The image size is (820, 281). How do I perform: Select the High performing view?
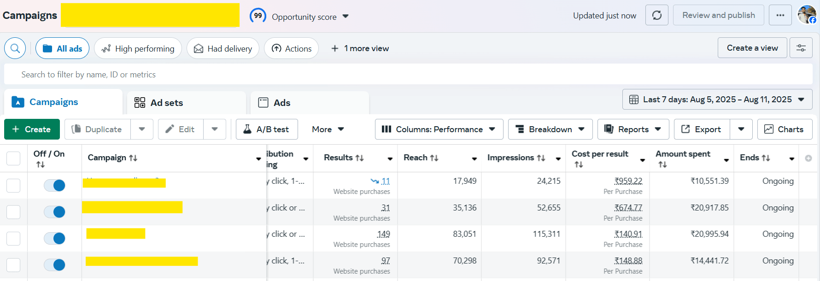point(138,48)
